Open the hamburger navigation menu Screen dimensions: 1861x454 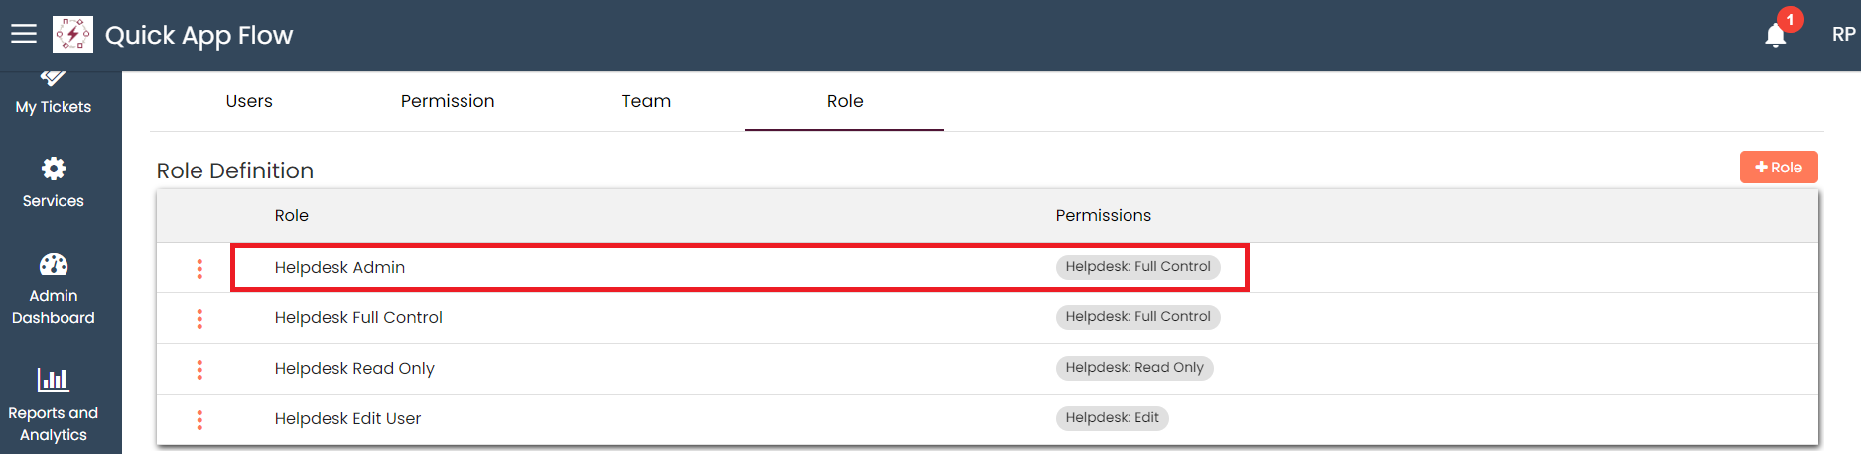click(24, 35)
